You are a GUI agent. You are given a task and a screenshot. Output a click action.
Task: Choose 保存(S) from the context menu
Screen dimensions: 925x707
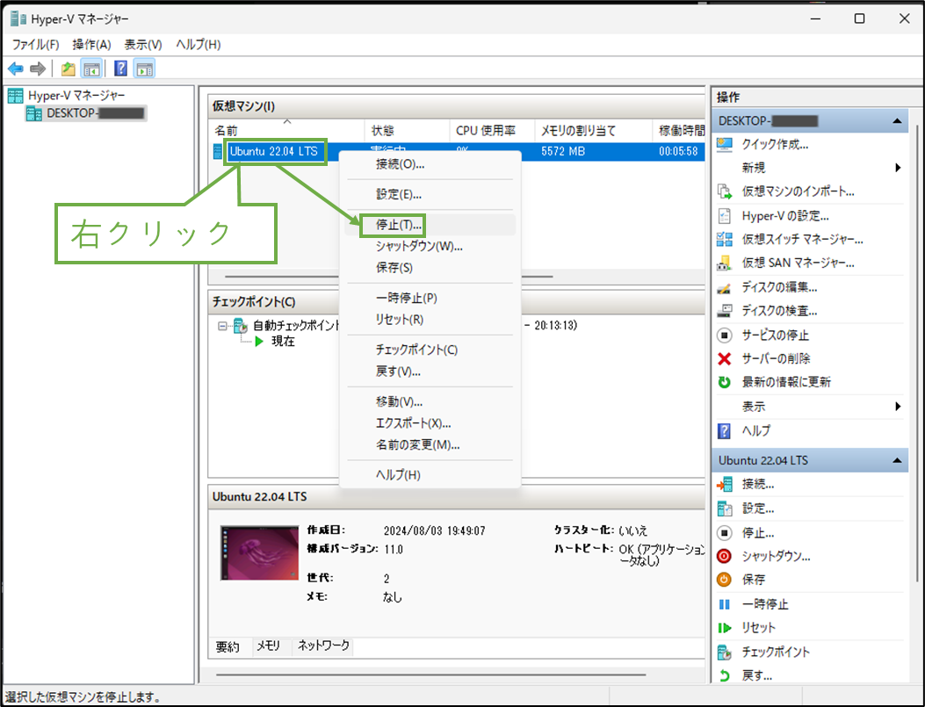[x=430, y=268]
